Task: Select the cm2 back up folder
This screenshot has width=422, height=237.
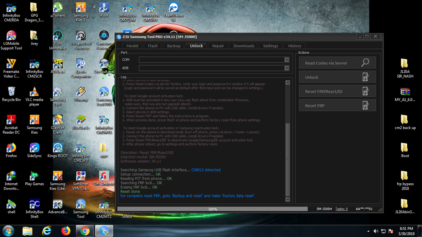Action: click(405, 122)
